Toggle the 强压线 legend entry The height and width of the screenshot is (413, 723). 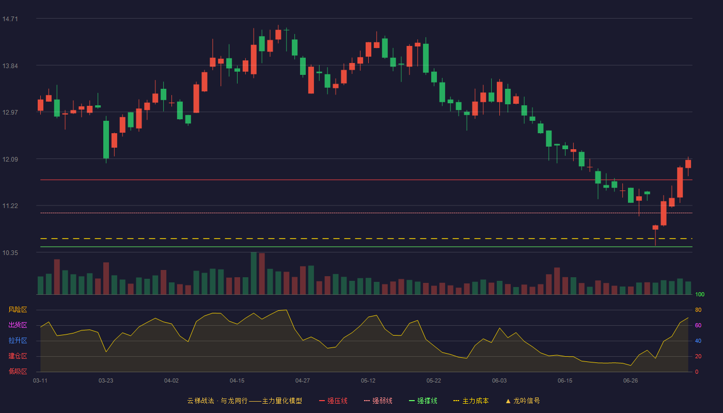pyautogui.click(x=333, y=401)
